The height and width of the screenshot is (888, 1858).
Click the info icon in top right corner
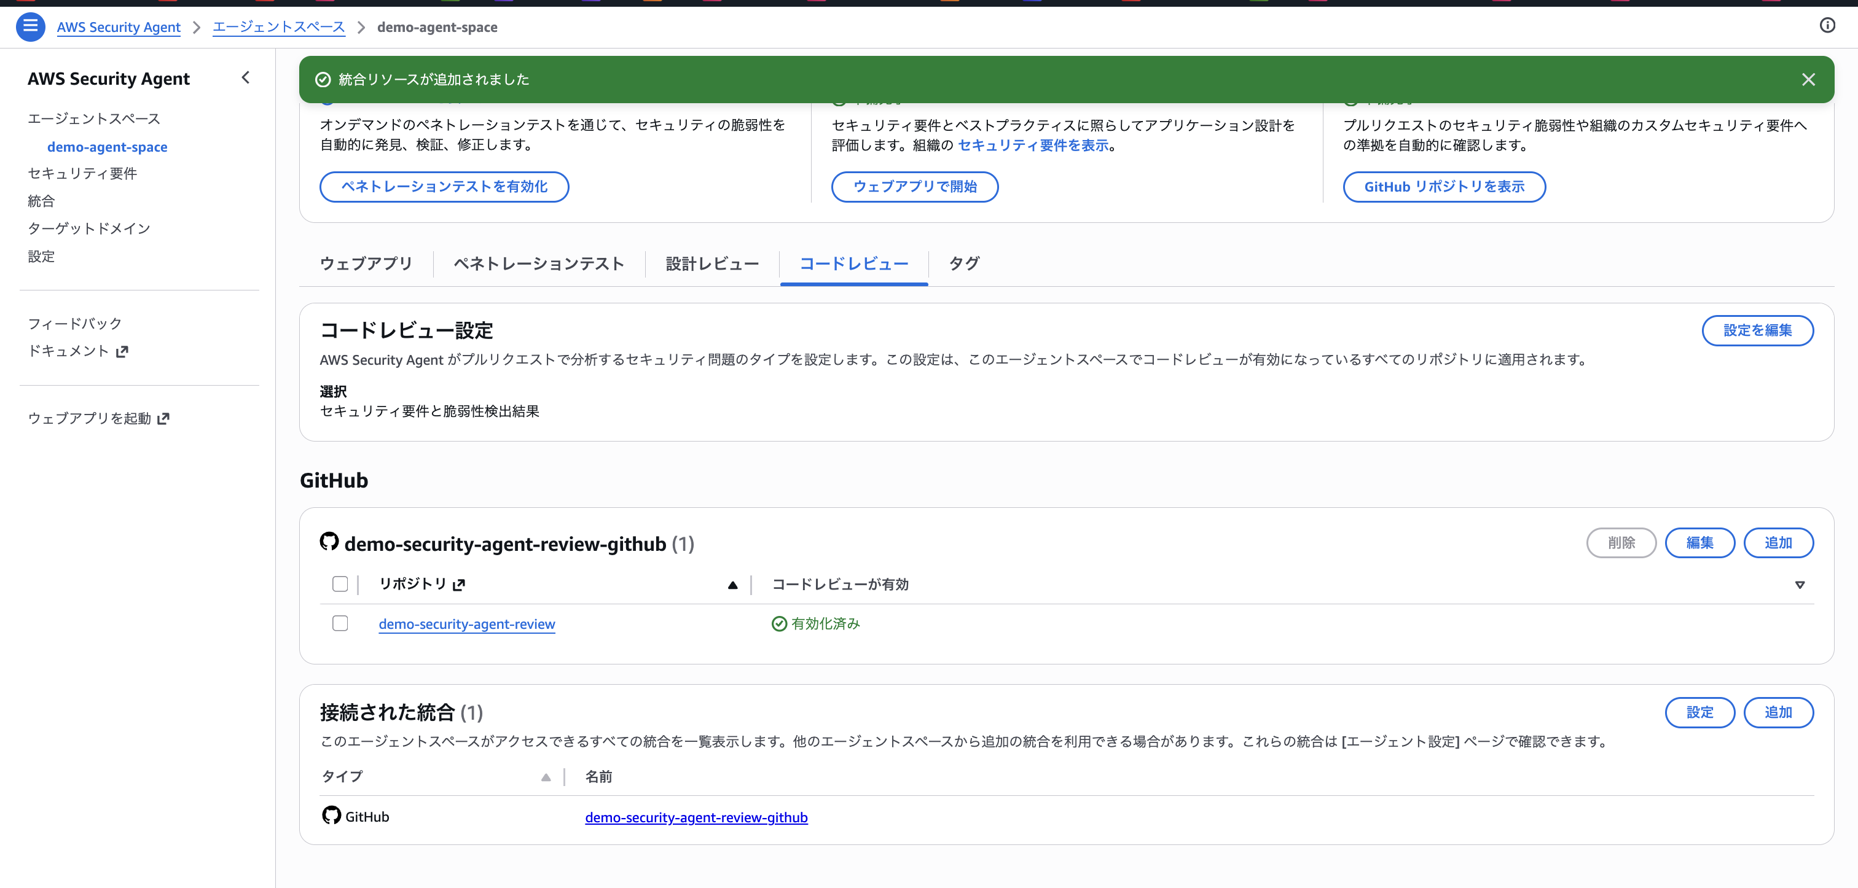click(1828, 25)
